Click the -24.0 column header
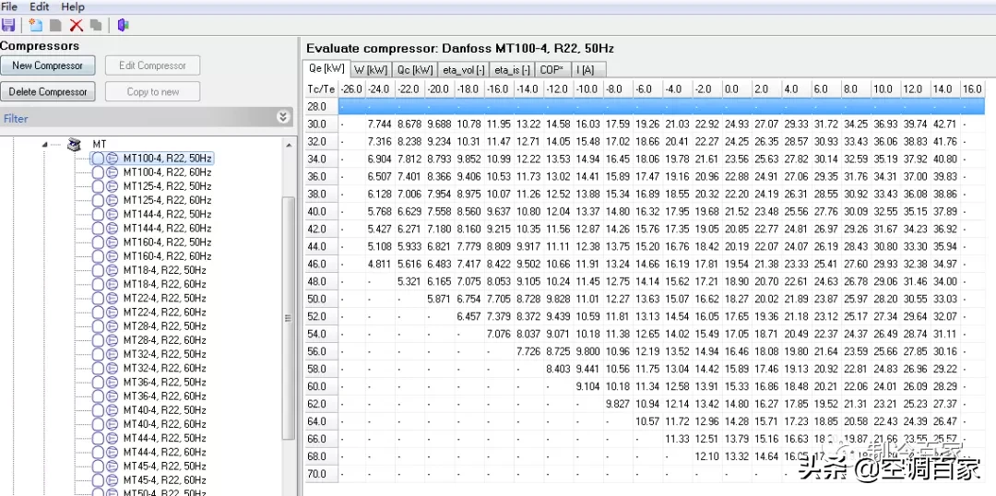This screenshot has width=996, height=496. tap(379, 89)
